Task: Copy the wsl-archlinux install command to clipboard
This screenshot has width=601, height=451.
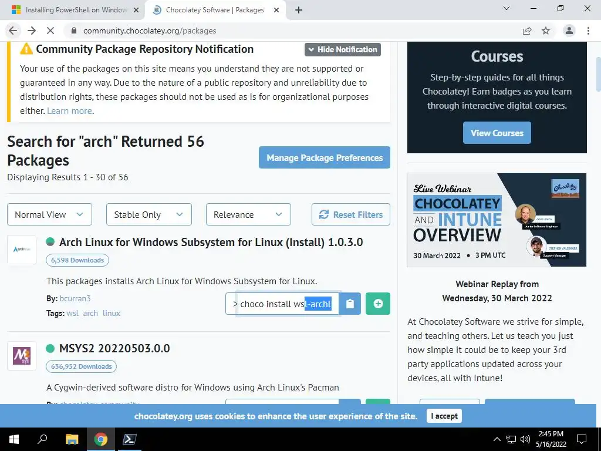Action: pyautogui.click(x=350, y=304)
